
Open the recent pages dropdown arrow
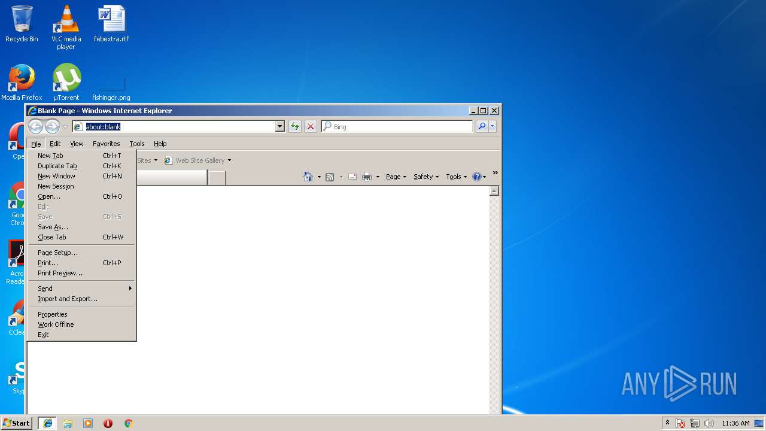pyautogui.click(x=65, y=127)
